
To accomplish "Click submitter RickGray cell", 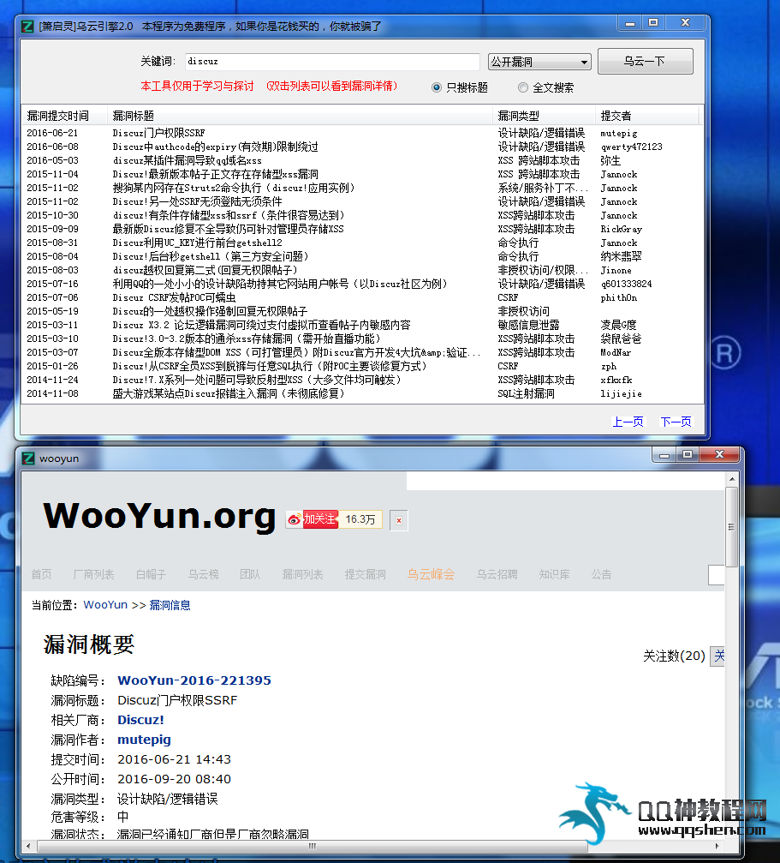I will coord(621,229).
